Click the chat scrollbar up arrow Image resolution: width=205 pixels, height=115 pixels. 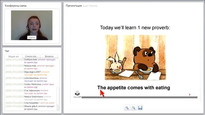pos(58,106)
